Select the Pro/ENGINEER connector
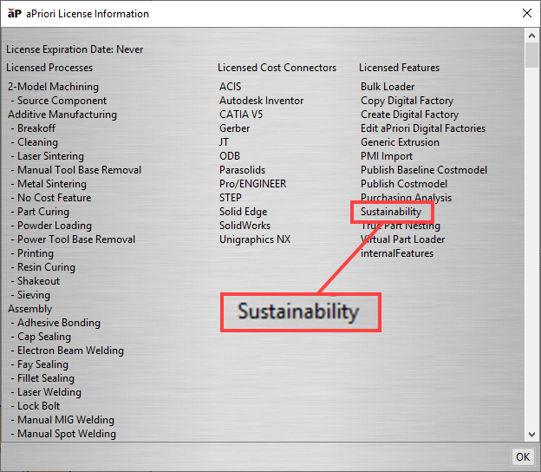 [x=253, y=184]
